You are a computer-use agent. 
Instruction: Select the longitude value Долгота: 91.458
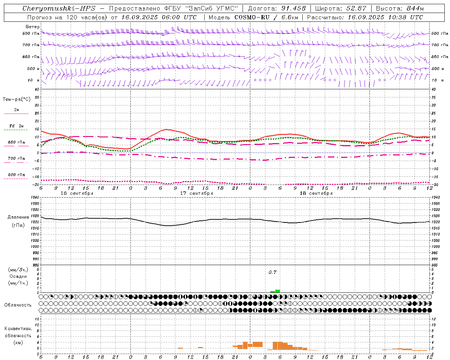[x=277, y=8]
